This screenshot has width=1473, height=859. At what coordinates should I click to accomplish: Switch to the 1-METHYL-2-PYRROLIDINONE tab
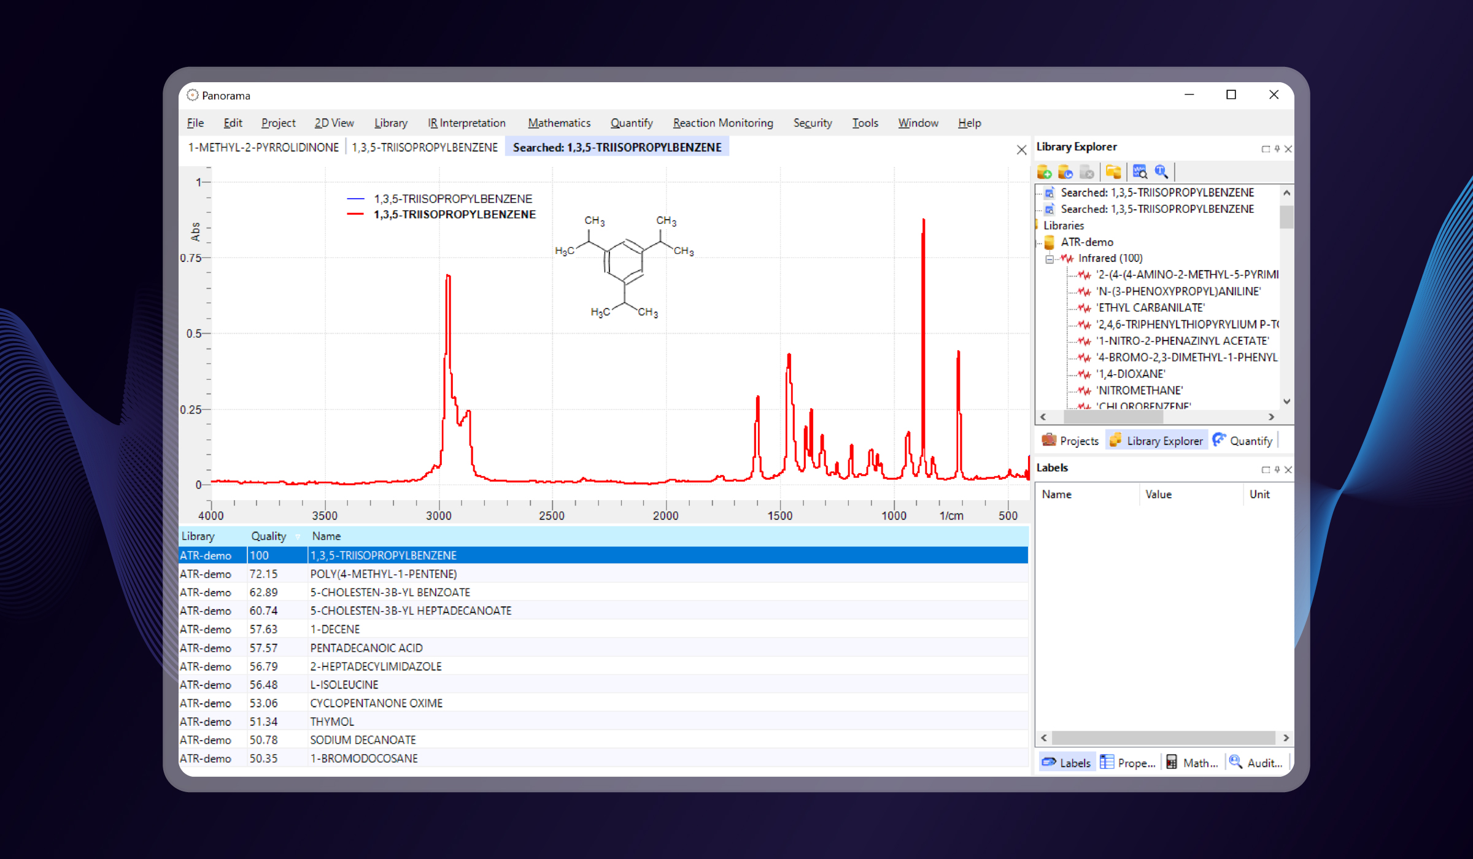point(263,147)
